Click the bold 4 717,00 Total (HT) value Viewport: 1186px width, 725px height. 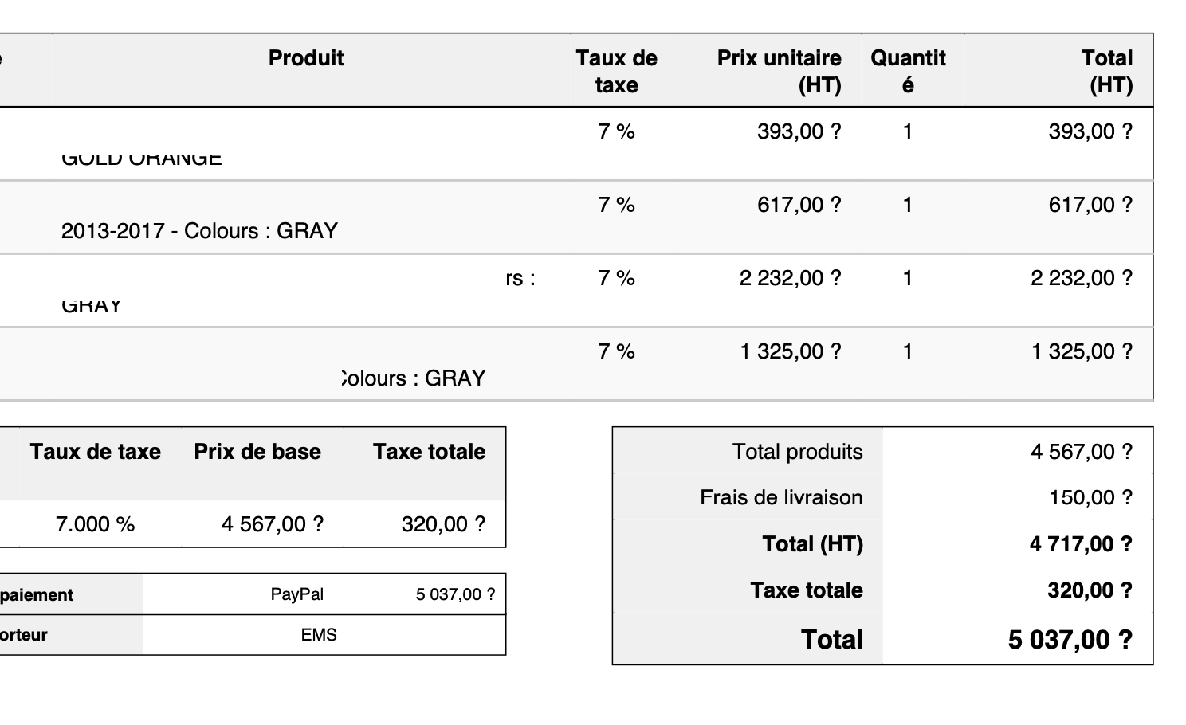point(1081,544)
